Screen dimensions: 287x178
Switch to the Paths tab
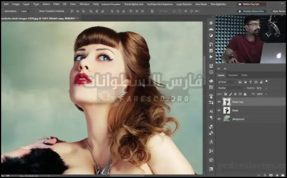[244, 75]
